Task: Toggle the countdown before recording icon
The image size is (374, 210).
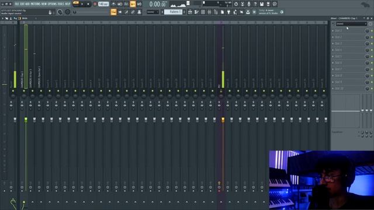Action: (x=126, y=4)
